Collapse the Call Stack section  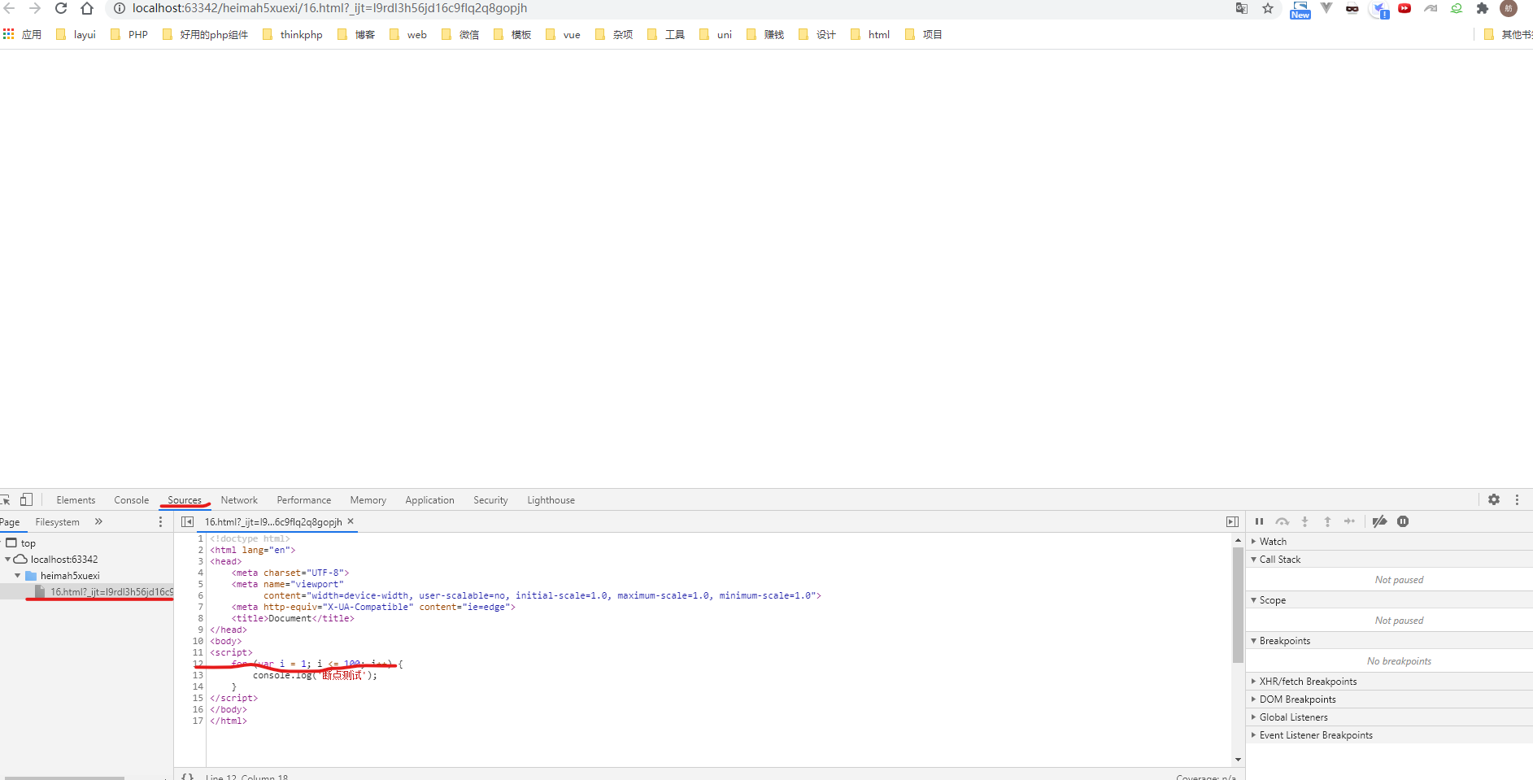point(1279,560)
